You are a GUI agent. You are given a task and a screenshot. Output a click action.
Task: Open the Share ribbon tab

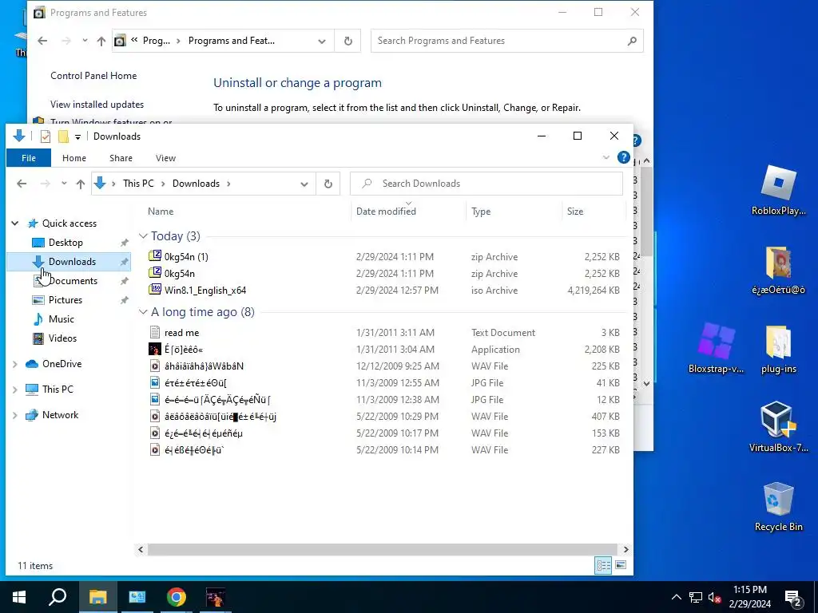[x=121, y=158]
